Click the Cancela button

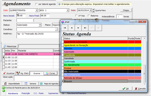pos(140,89)
